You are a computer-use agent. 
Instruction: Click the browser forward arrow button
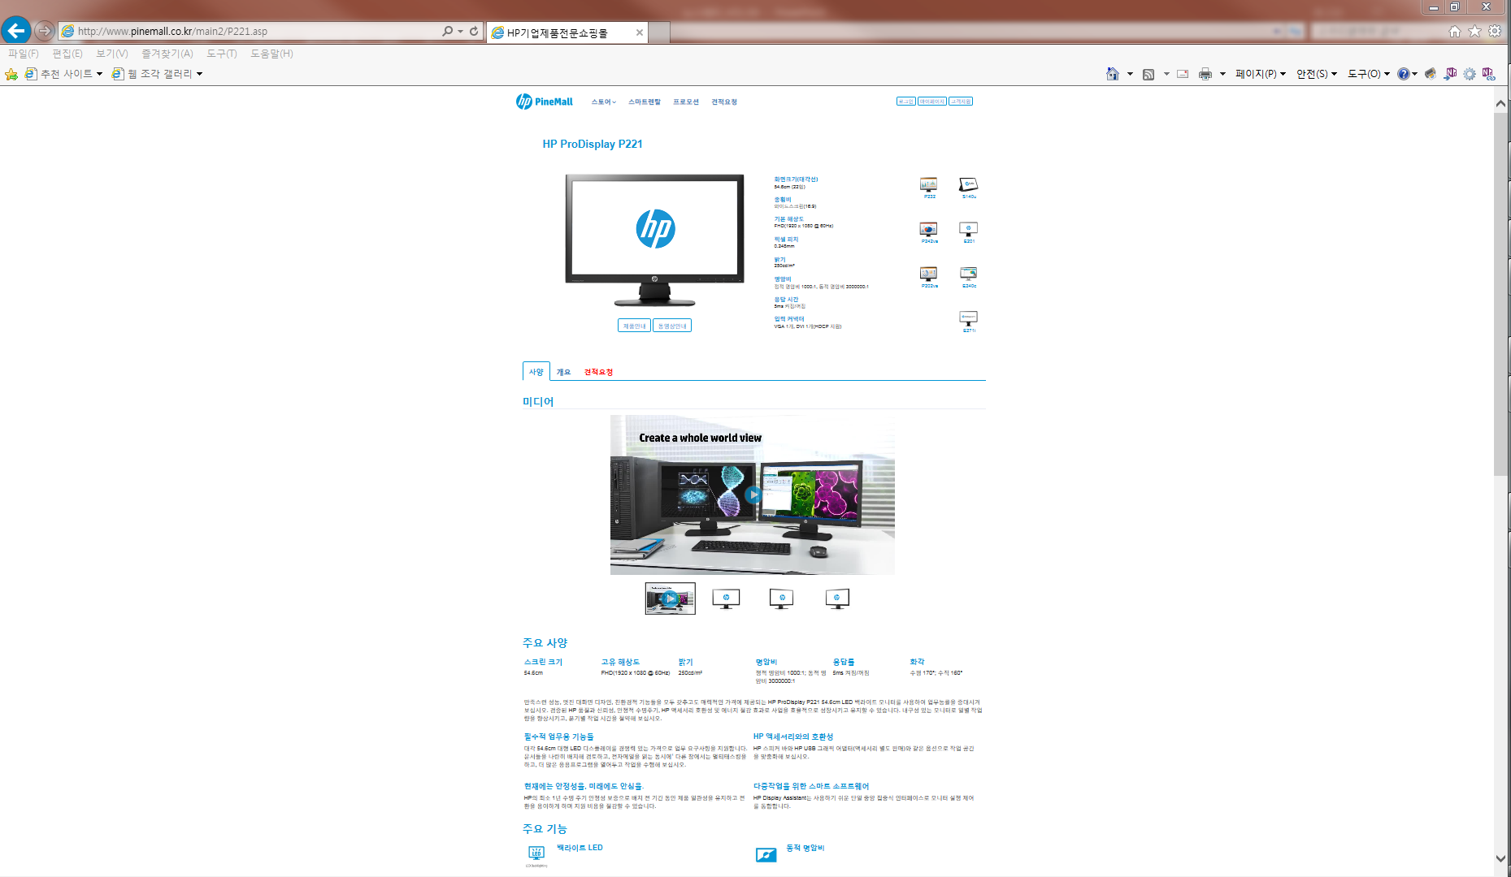point(45,31)
